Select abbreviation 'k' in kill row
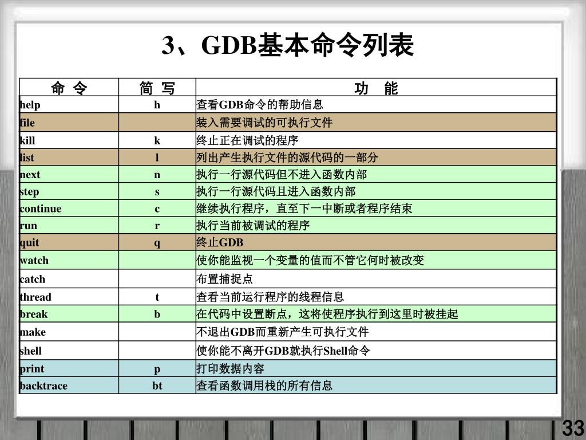The height and width of the screenshot is (440, 586). (x=157, y=141)
